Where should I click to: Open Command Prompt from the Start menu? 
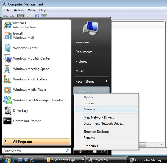point(37,121)
